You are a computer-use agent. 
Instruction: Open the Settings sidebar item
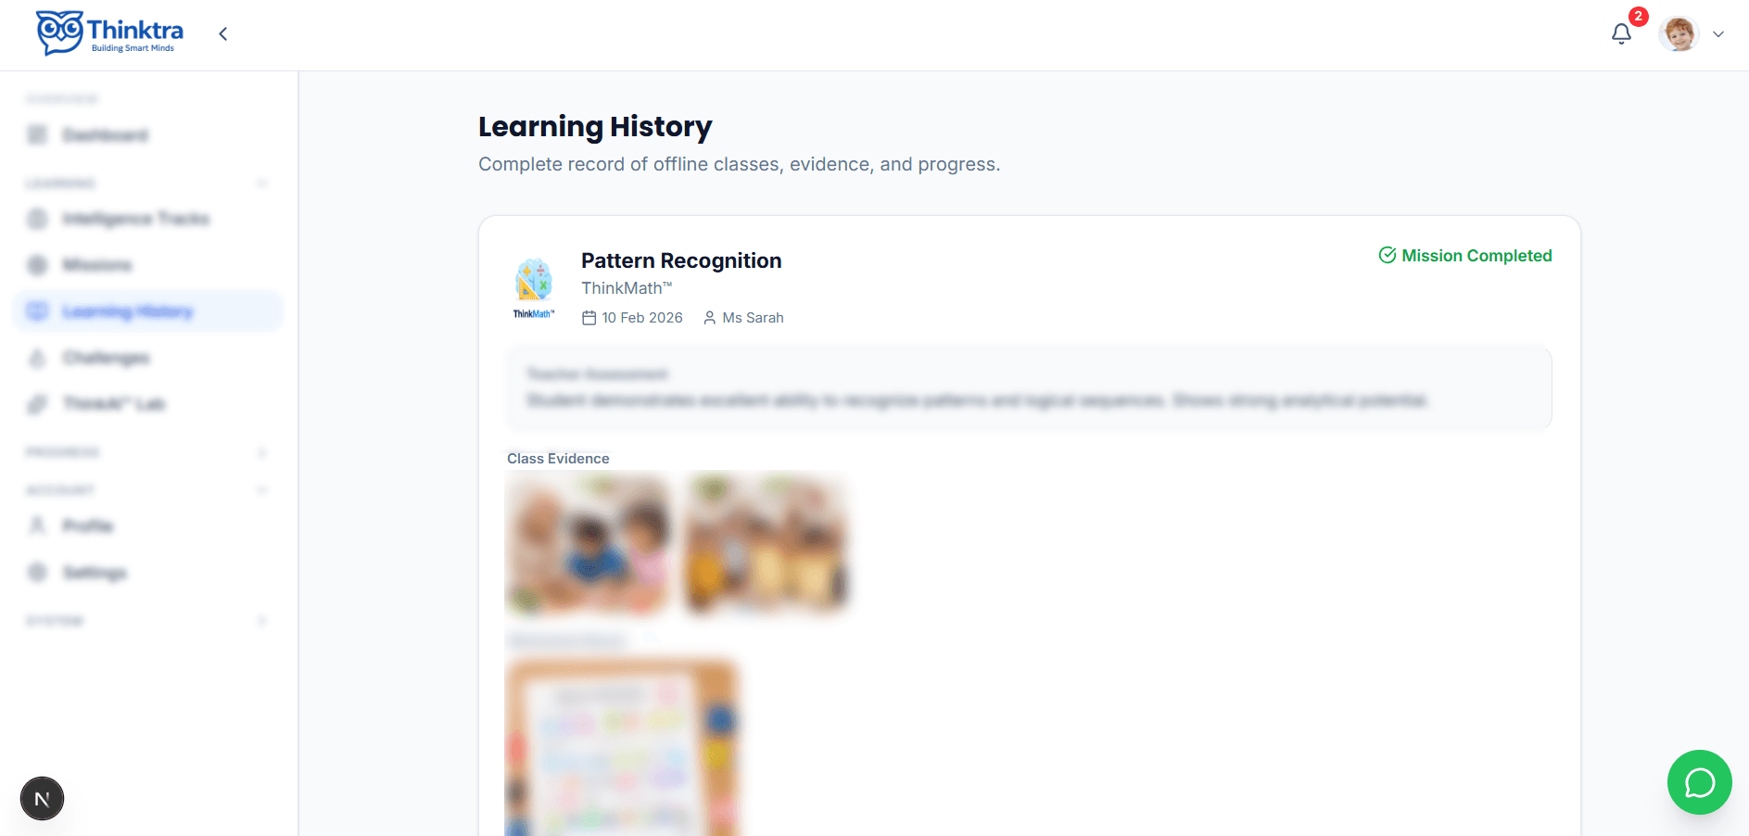(95, 573)
